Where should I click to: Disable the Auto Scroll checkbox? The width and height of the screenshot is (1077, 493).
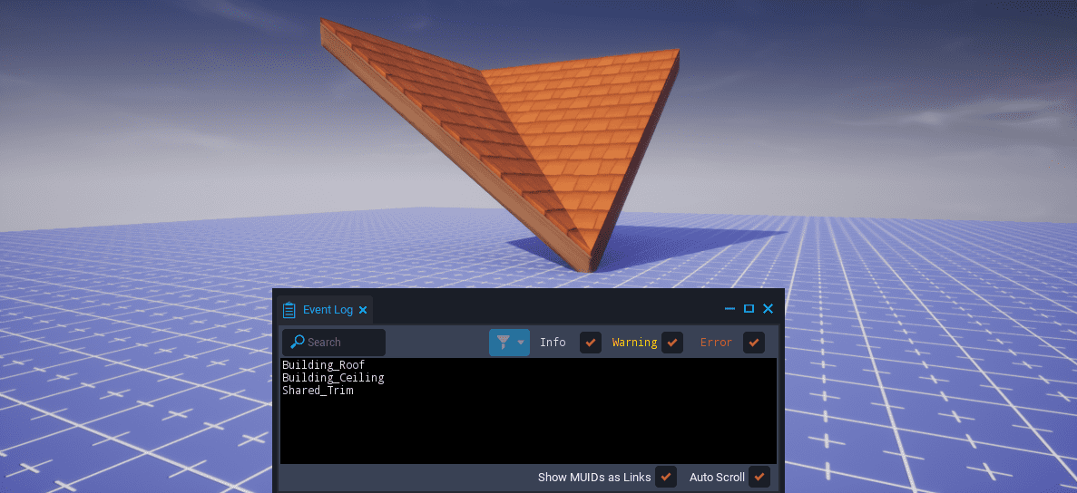(759, 477)
